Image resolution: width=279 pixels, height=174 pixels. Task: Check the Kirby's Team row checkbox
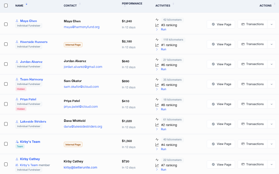pos(6,144)
